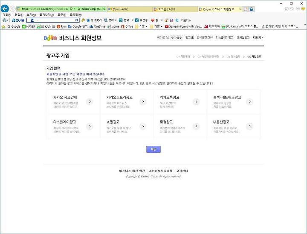The width and height of the screenshot is (307, 234).
Task: Open the 즐겨찾기(A) menu
Action: pos(46,15)
